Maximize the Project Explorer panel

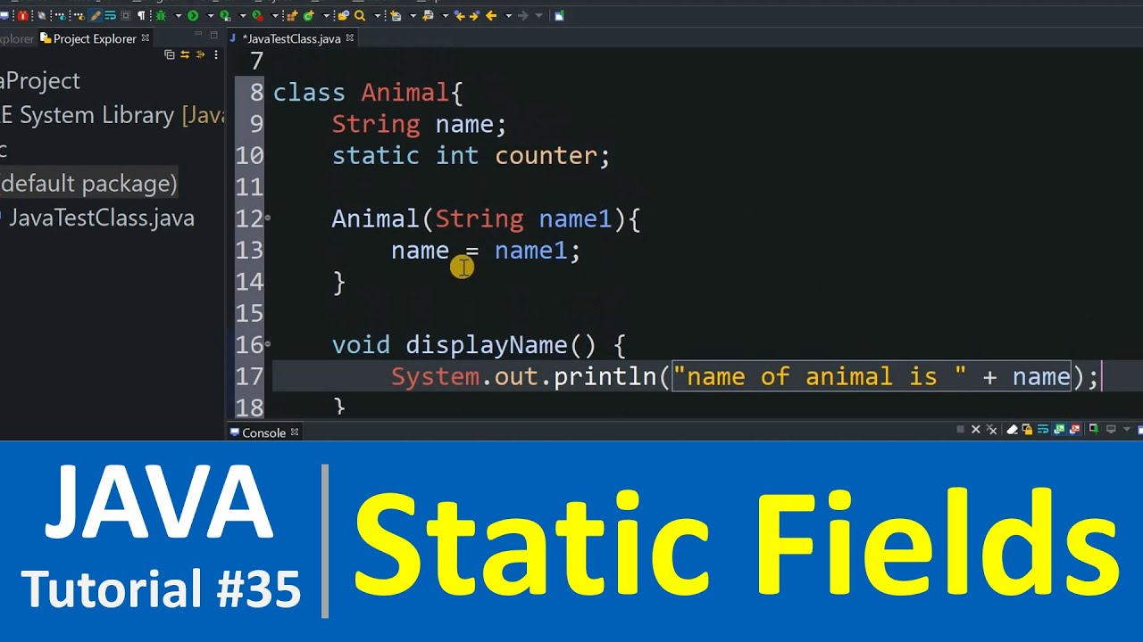pos(214,34)
